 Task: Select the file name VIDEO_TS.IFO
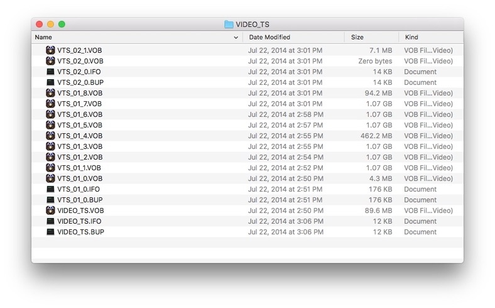79,221
